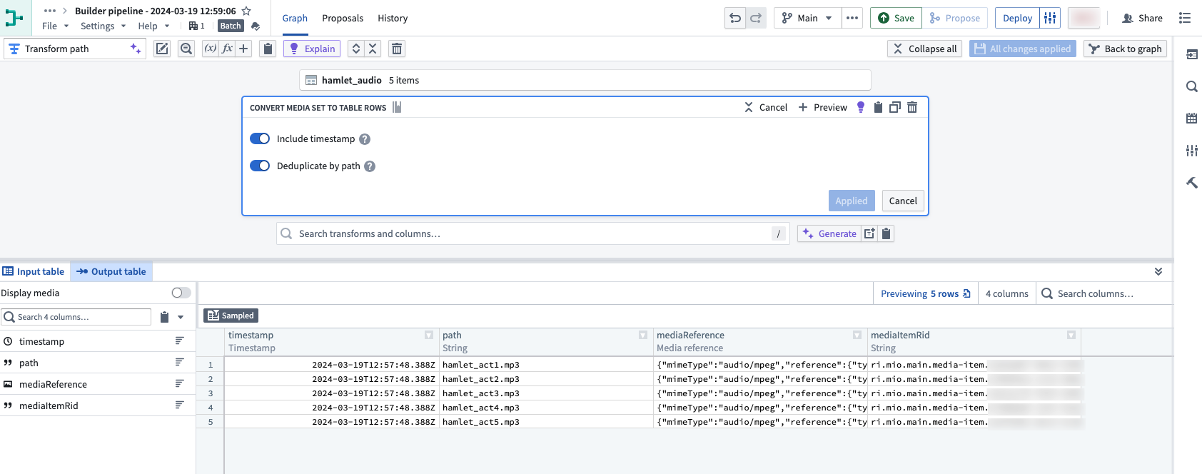Click help icon for Include timestamp
Screen dimensions: 1202x474
(365, 139)
